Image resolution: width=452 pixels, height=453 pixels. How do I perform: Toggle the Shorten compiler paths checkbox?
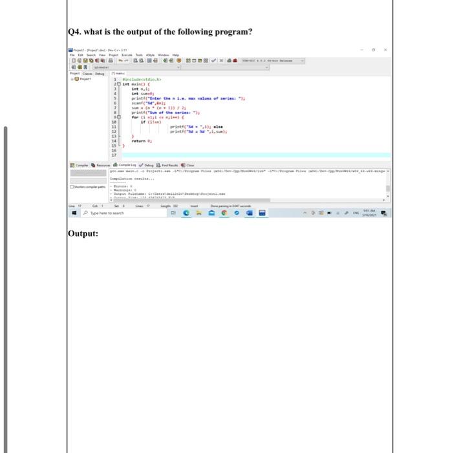click(72, 187)
